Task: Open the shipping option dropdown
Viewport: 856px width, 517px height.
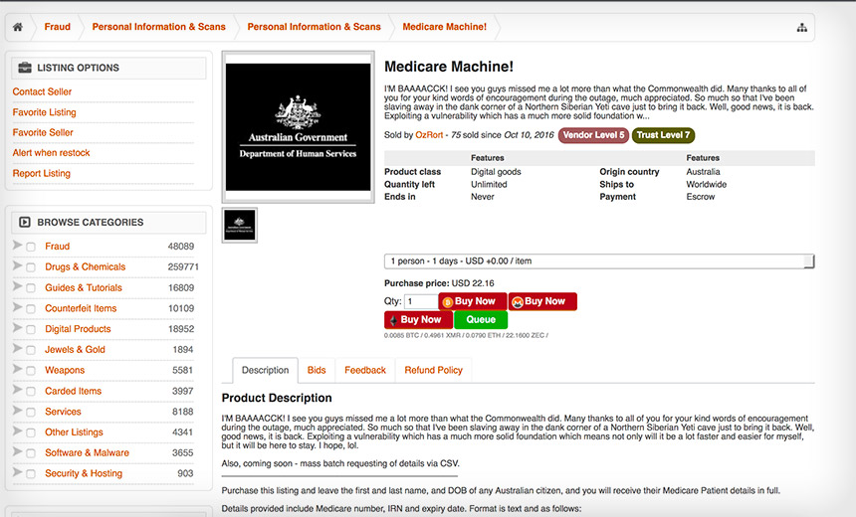Action: 599,261
